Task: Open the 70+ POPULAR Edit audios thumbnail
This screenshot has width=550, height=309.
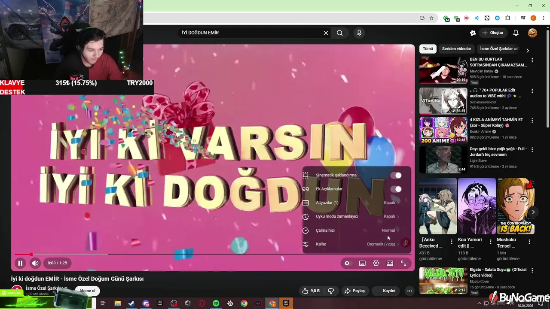Action: tap(443, 100)
